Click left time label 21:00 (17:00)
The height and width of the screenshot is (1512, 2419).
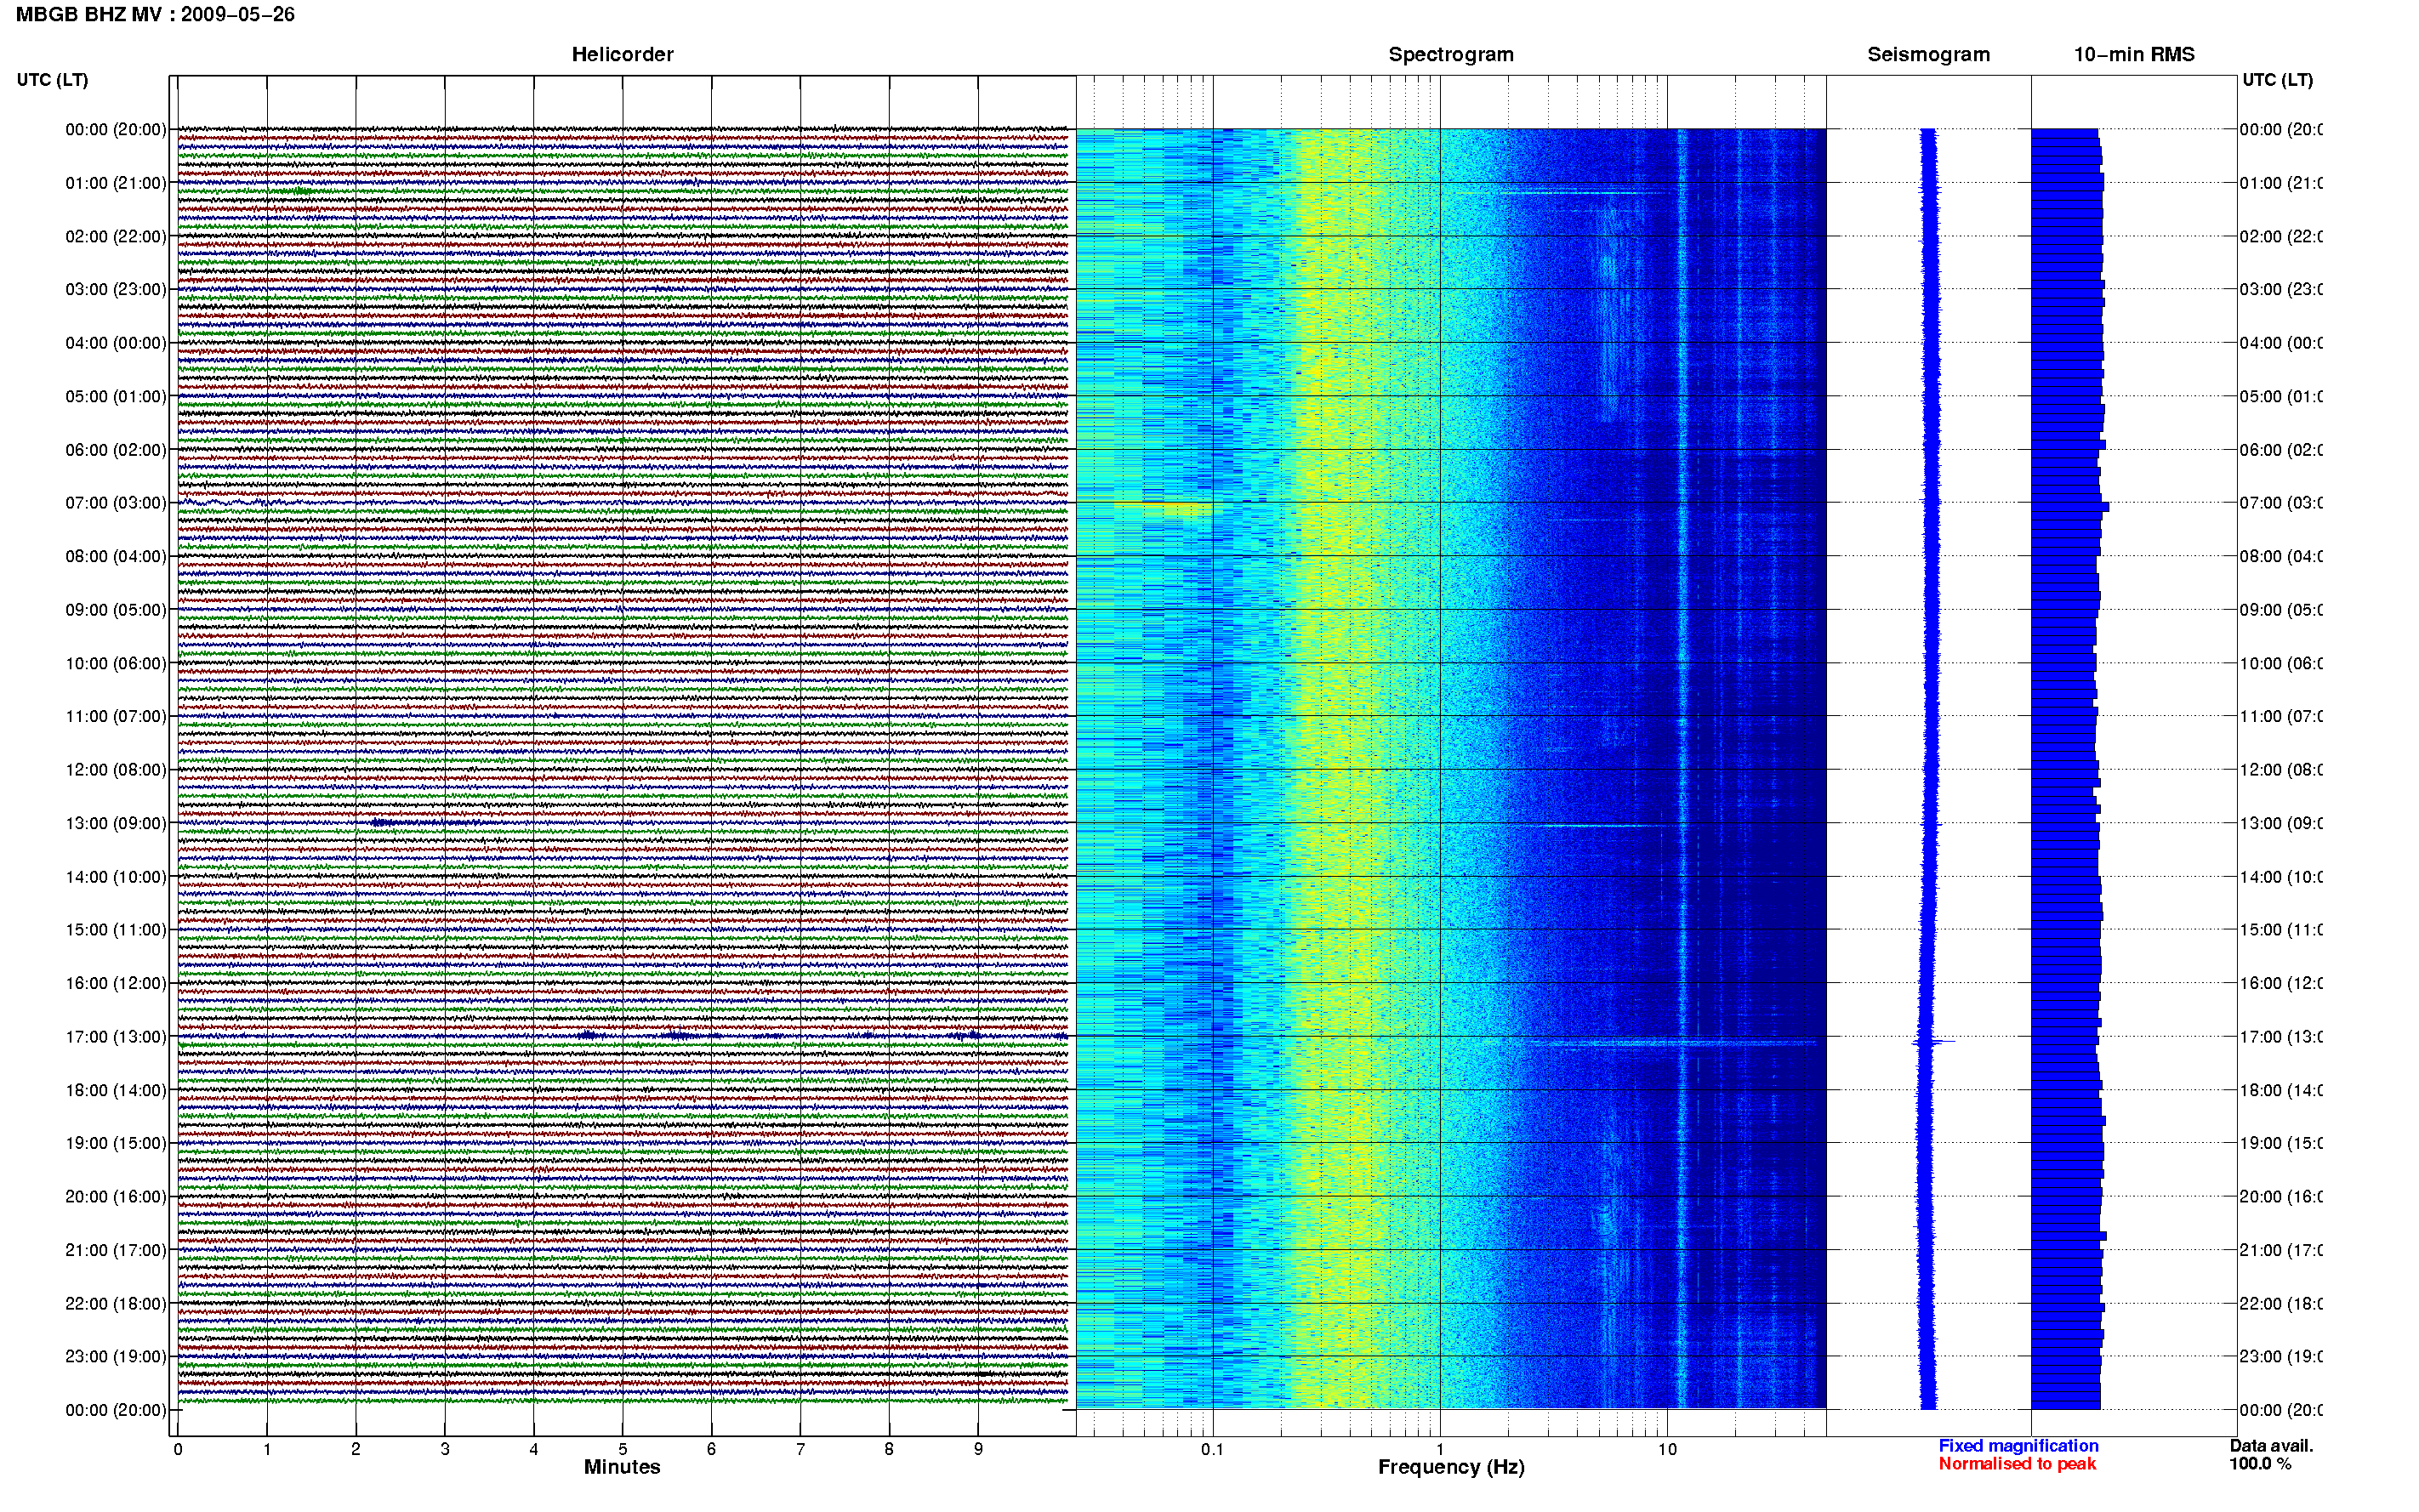116,1250
